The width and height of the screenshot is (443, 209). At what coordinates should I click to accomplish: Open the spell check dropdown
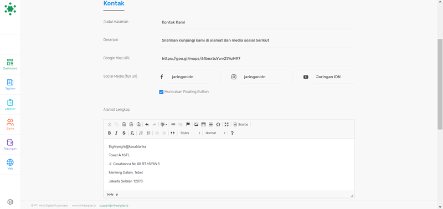(163, 124)
